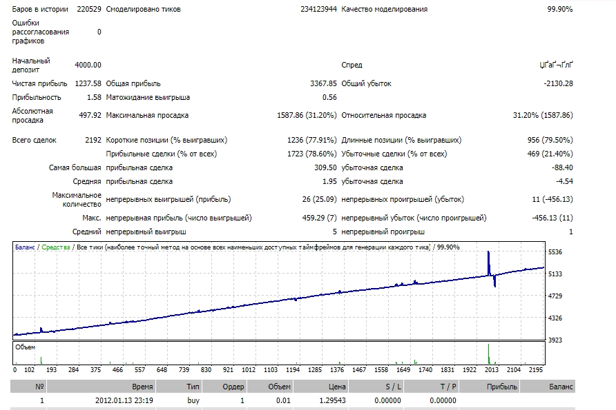Select the modeling quality value 99.90%
The image size is (616, 410).
click(x=560, y=9)
